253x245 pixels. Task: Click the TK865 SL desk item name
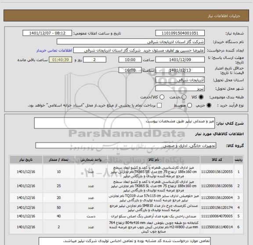(154, 186)
